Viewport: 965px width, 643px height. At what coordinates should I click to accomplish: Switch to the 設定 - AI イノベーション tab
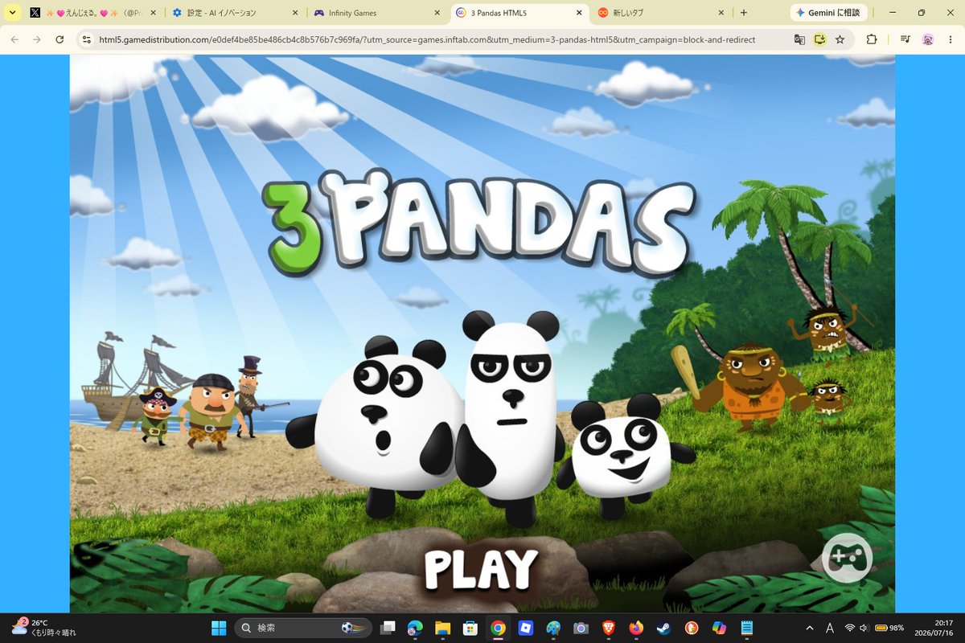click(236, 13)
